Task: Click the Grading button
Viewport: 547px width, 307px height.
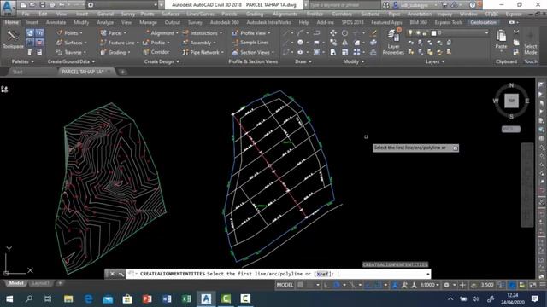Action: click(x=115, y=52)
